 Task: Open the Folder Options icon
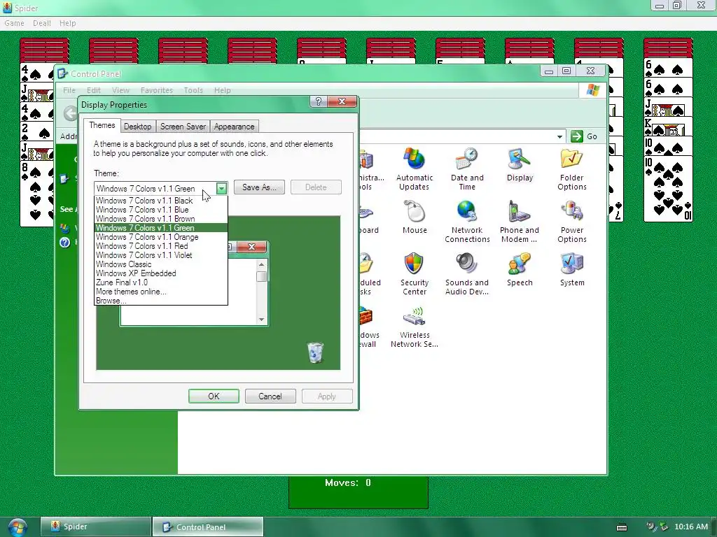click(571, 169)
